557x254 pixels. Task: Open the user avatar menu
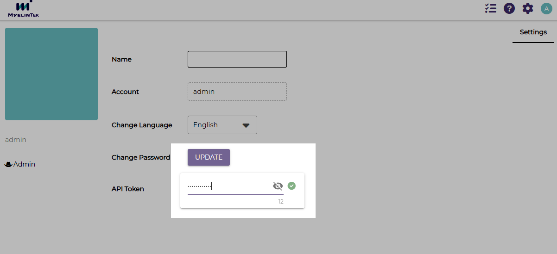546,8
